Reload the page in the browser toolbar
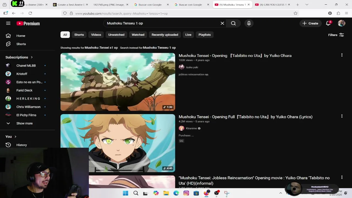This screenshot has height=198, width=352. [30, 13]
